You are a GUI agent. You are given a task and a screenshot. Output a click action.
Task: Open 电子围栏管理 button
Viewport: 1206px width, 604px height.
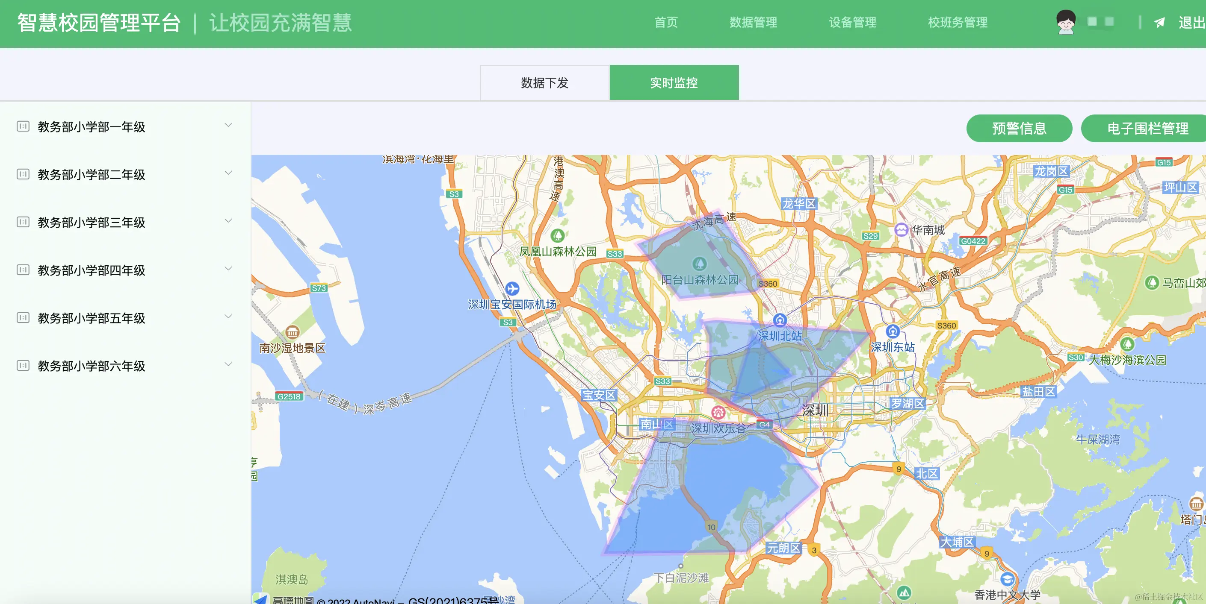coord(1147,128)
